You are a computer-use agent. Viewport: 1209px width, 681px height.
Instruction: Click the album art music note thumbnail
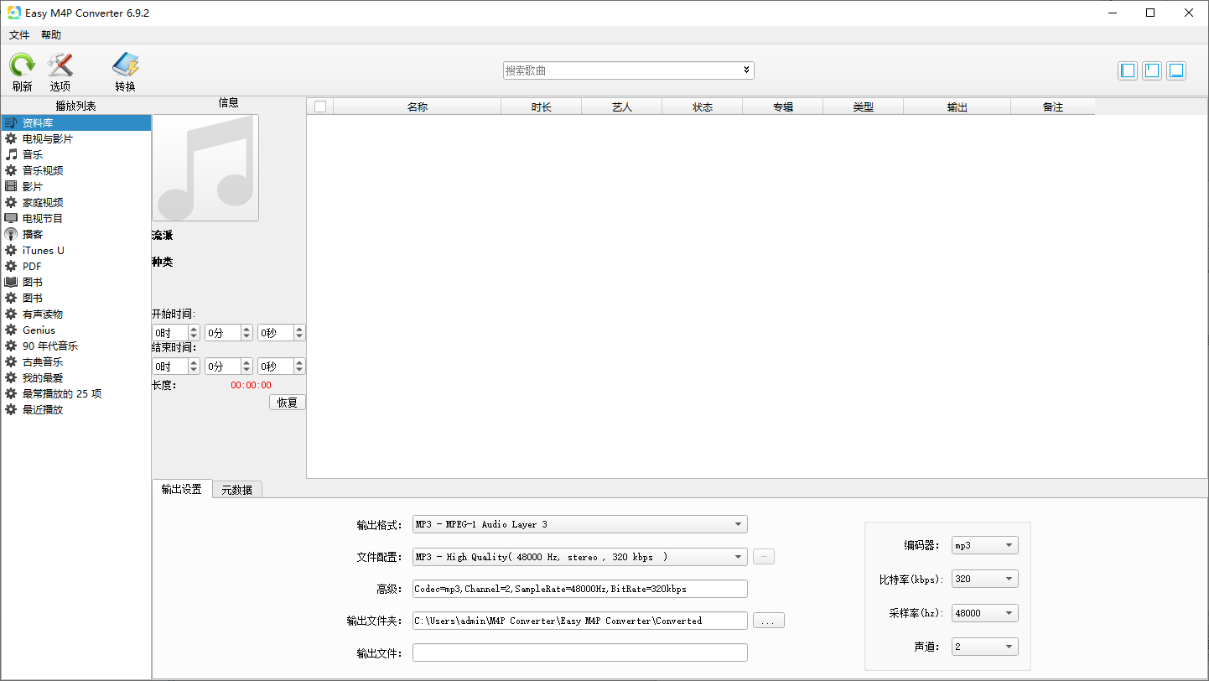click(x=205, y=168)
